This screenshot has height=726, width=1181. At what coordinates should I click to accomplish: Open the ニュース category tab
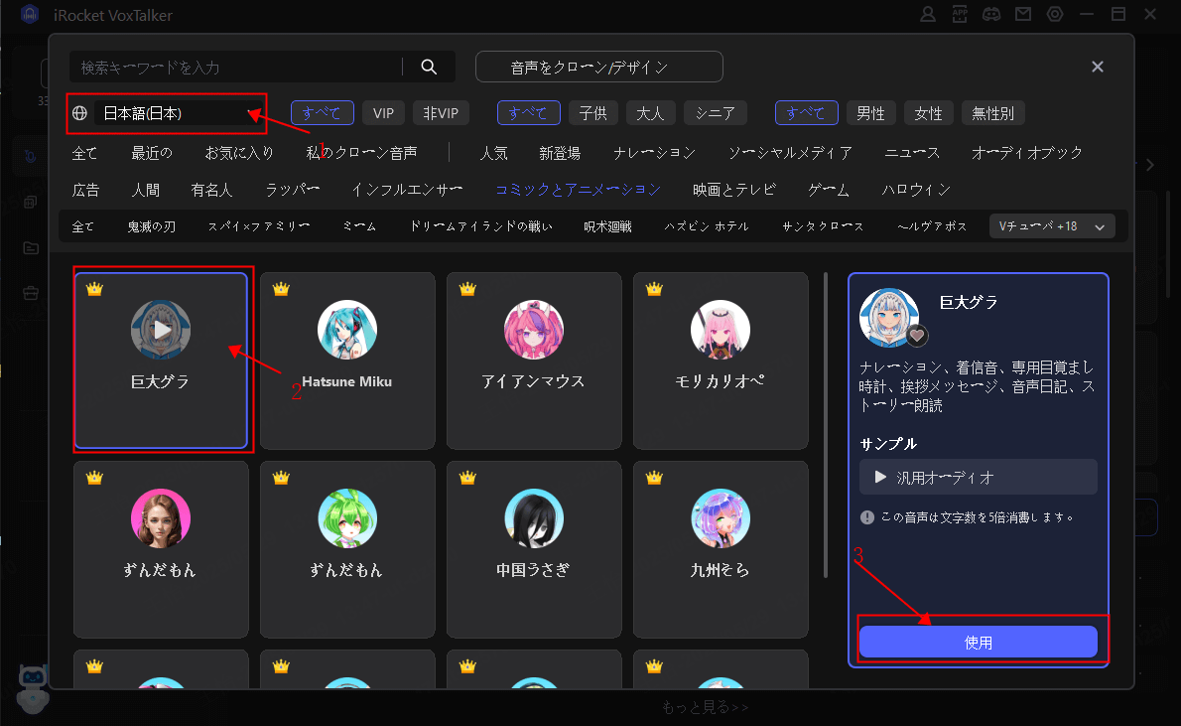coord(912,153)
